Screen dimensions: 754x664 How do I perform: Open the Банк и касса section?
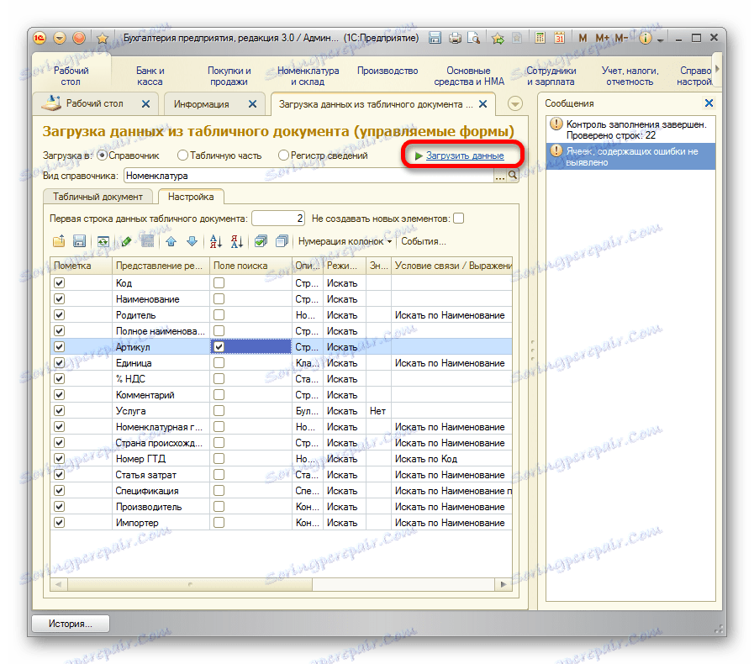(150, 76)
